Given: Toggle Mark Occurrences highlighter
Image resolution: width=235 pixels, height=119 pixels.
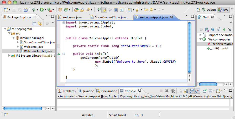Looking at the screenshot, I should pyautogui.click(x=104, y=10).
